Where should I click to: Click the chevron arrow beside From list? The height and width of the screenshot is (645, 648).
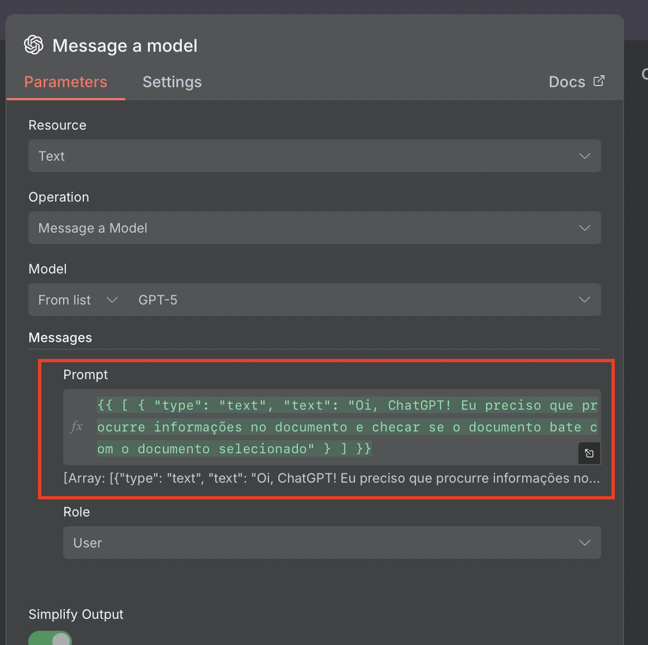coord(112,300)
